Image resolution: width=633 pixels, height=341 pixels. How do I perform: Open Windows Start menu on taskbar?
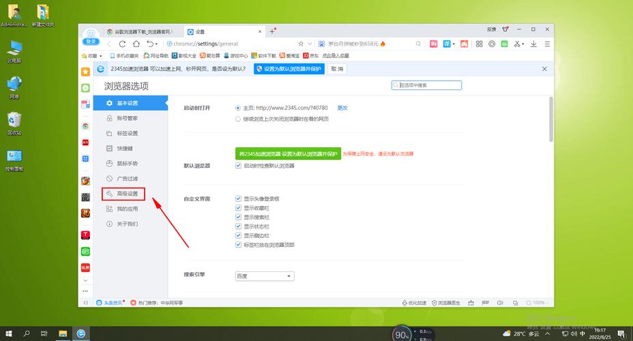(x=8, y=333)
